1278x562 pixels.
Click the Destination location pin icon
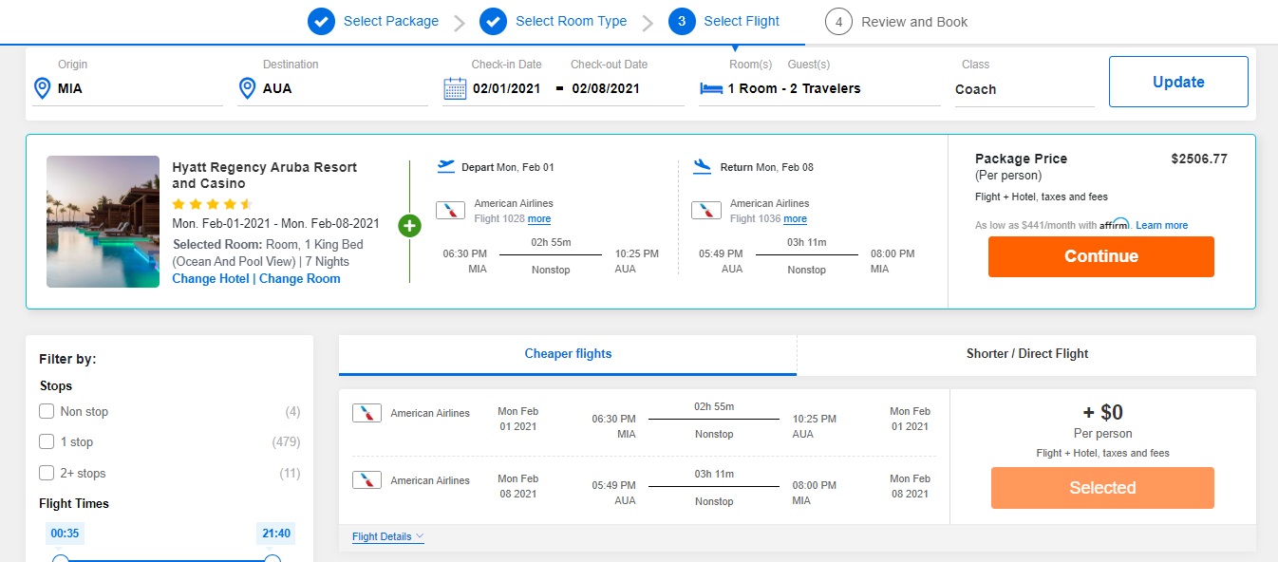pos(247,88)
